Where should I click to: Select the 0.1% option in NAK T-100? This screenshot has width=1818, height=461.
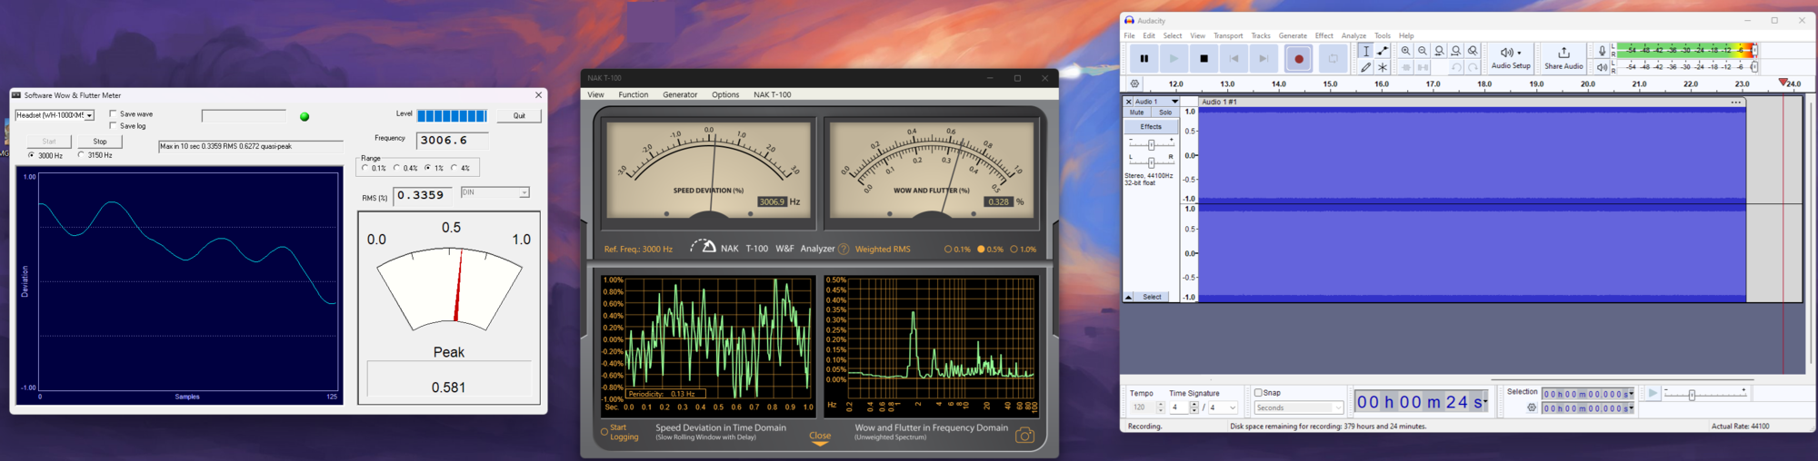tap(948, 249)
